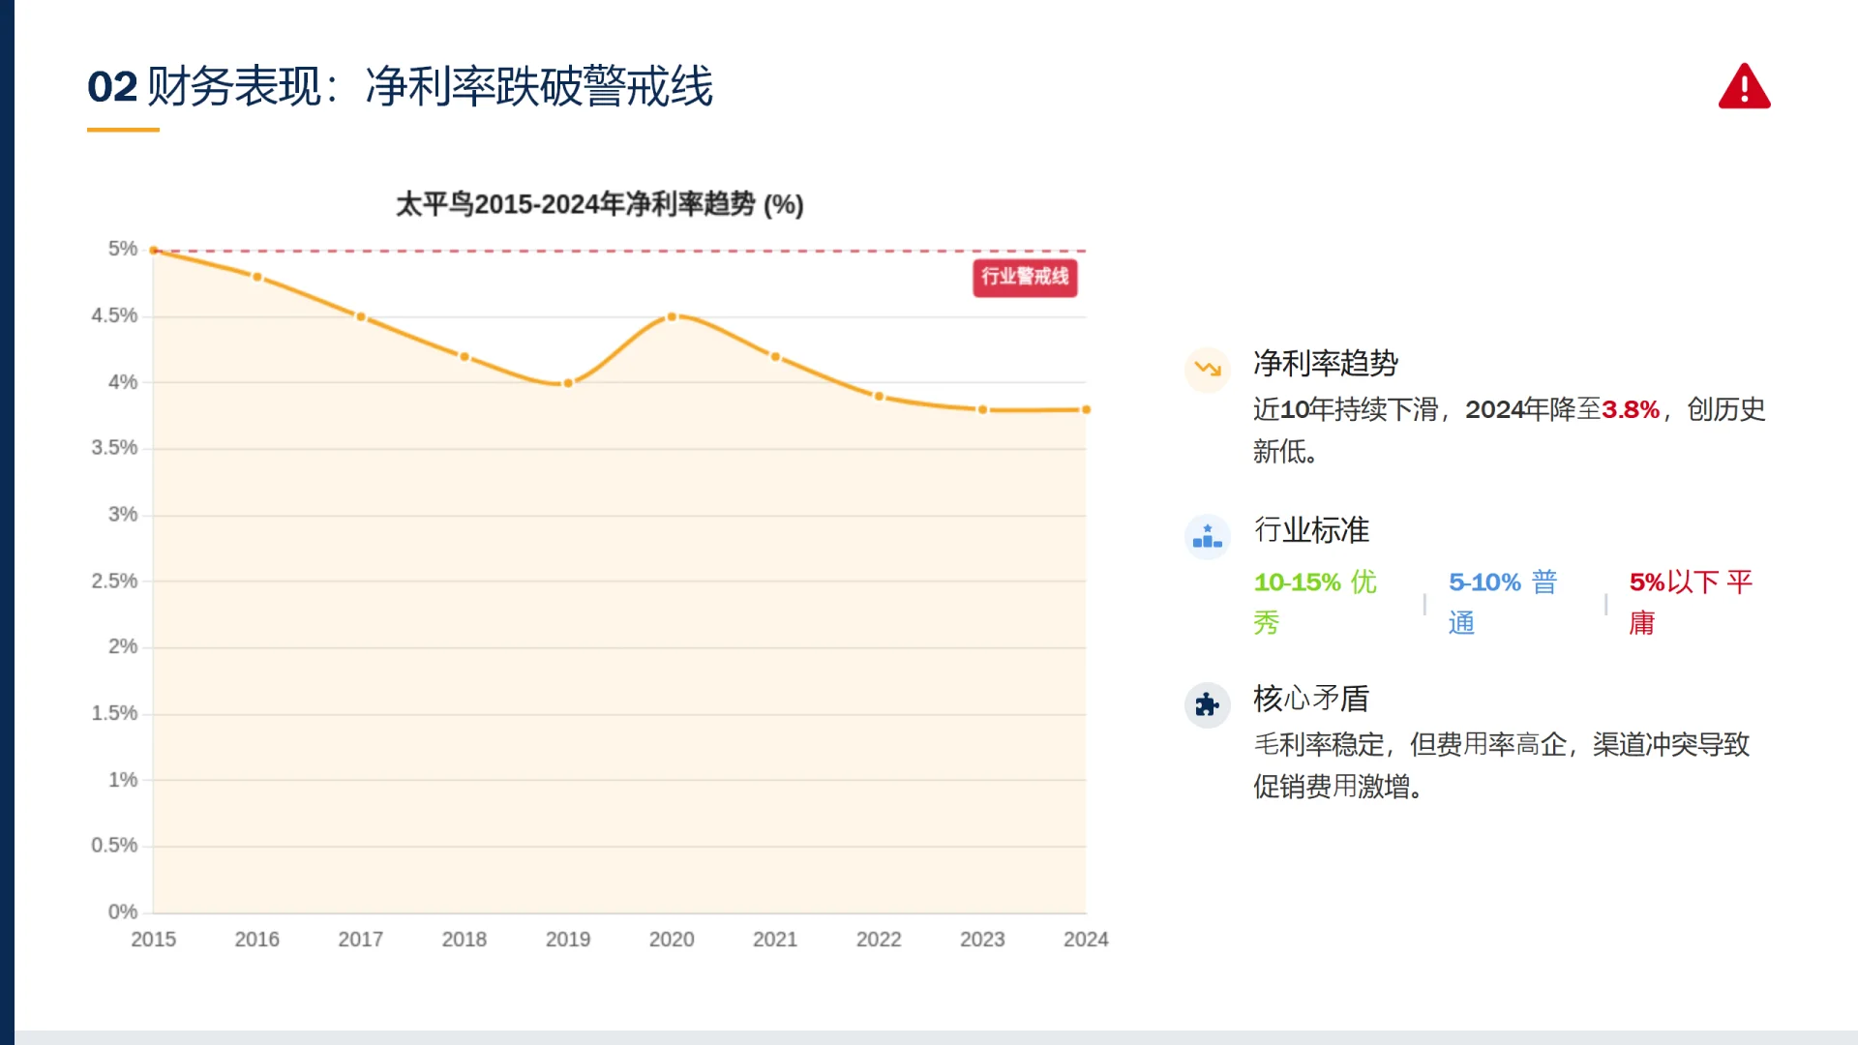1858x1045 pixels.
Task: Select the 2022 data point on chart
Action: 879,397
